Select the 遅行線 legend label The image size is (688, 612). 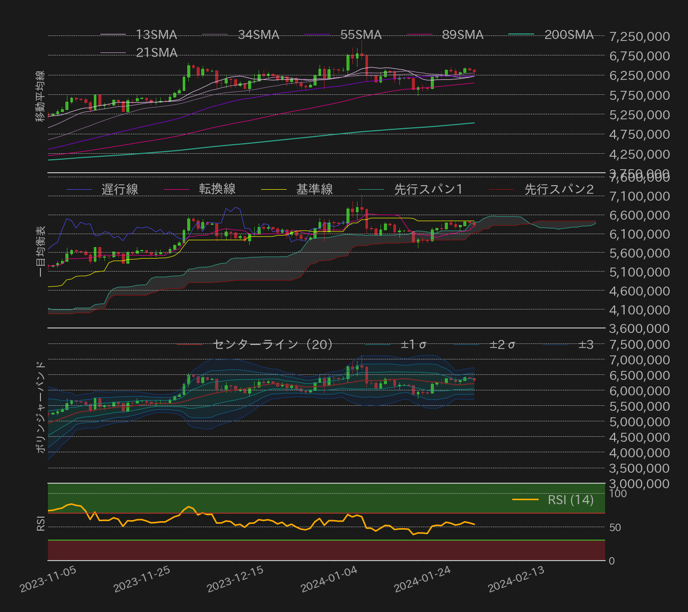click(120, 190)
